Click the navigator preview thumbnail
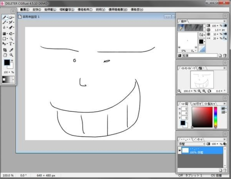This screenshot has width=231, height=179. [x=201, y=79]
